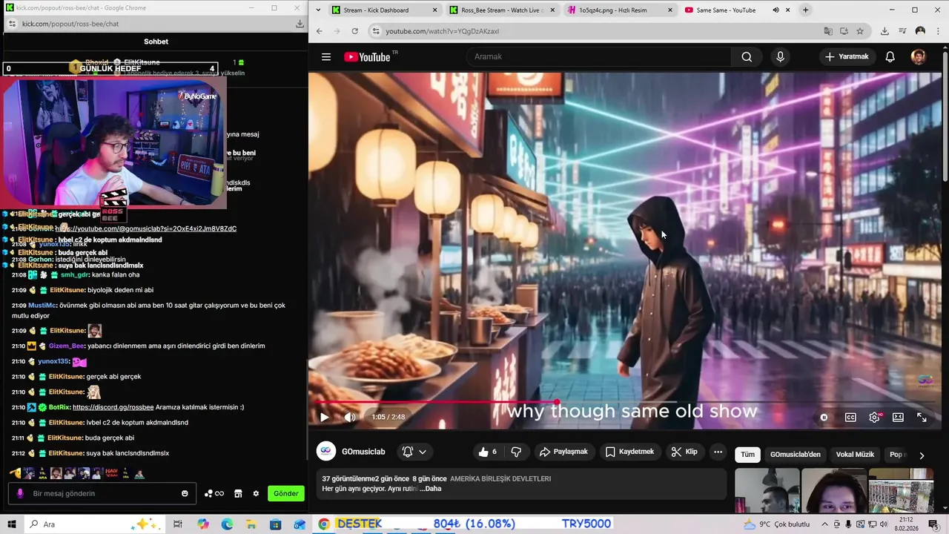
Task: Show next category chips with right arrow
Action: pyautogui.click(x=922, y=455)
